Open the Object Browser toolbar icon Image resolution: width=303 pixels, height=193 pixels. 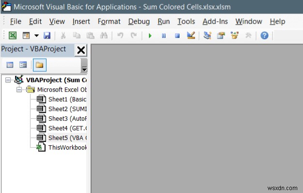coord(235,35)
